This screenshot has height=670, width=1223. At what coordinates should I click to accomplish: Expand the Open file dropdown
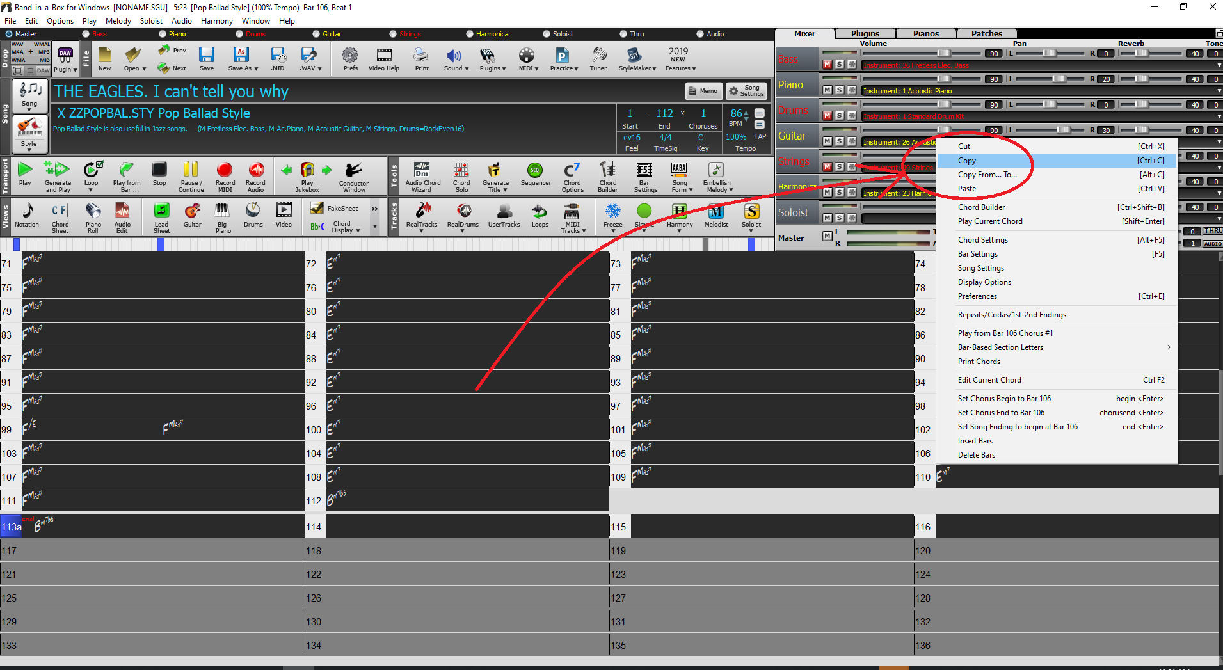click(x=144, y=68)
